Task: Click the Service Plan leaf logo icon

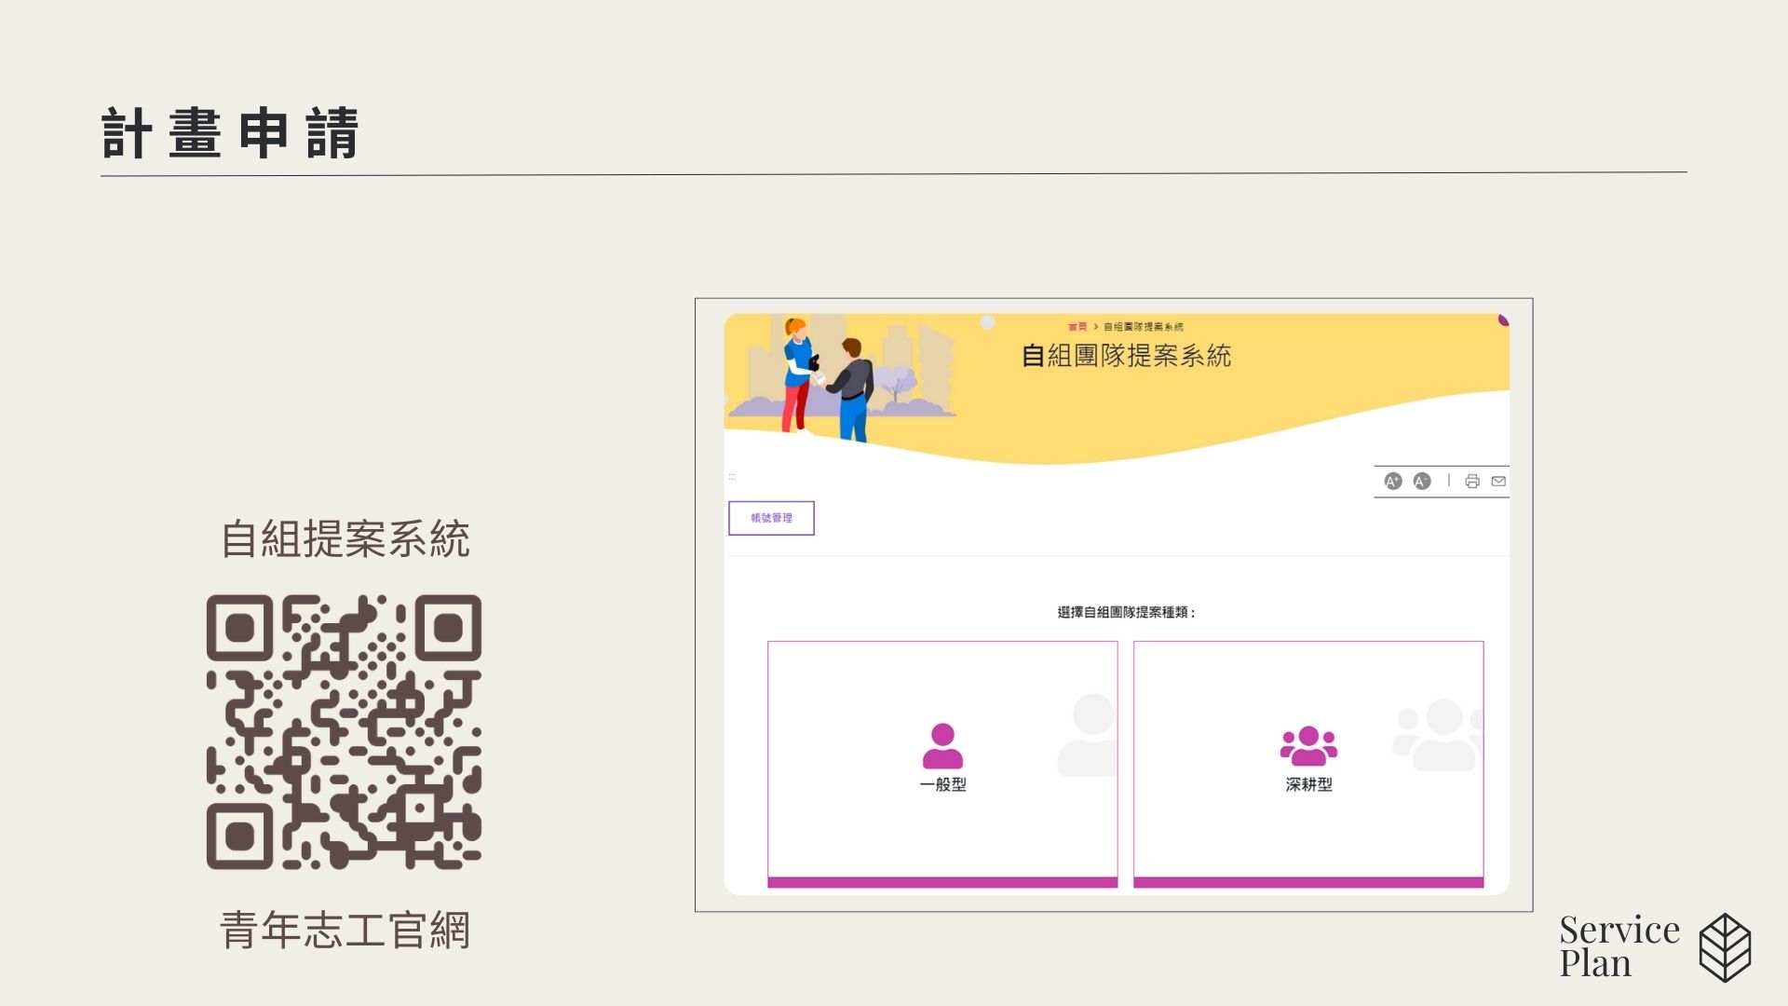Action: point(1725,947)
